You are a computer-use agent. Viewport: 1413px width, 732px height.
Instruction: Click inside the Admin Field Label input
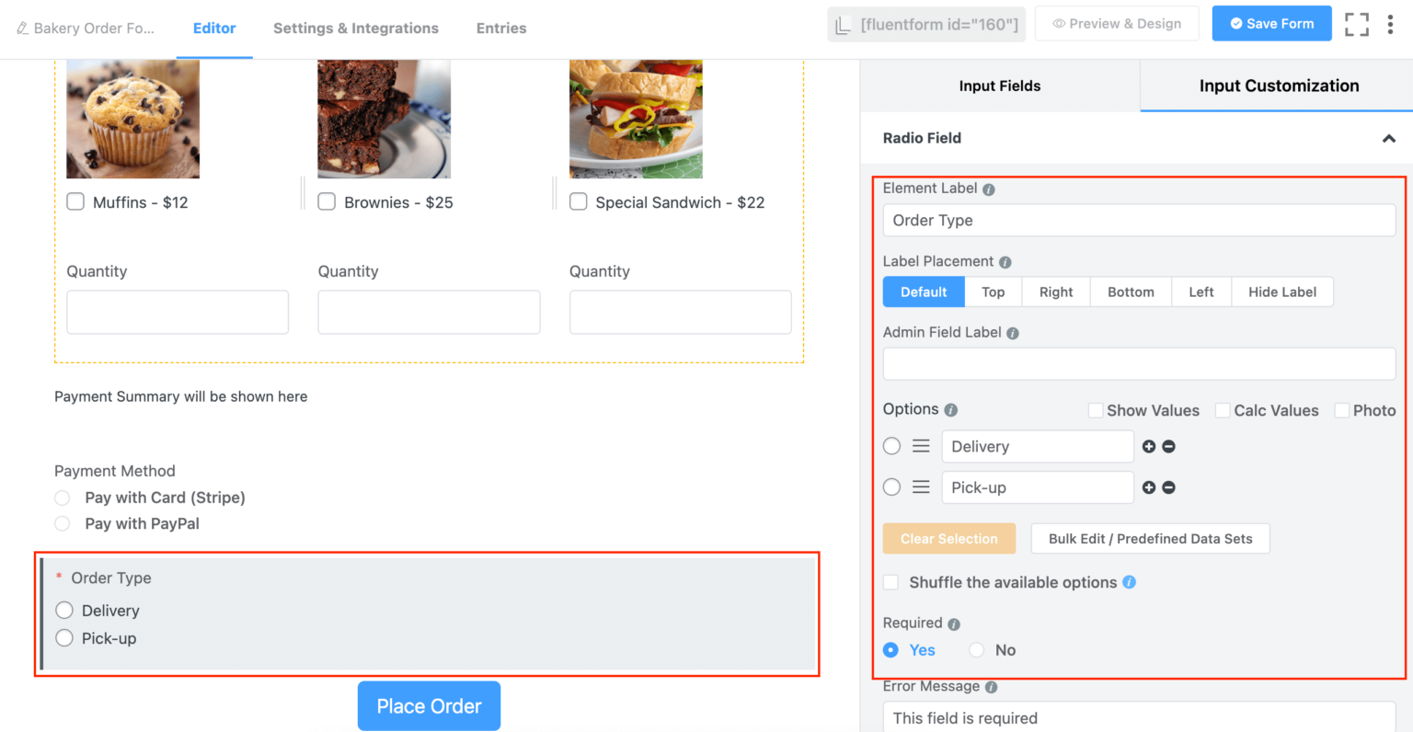(x=1139, y=362)
